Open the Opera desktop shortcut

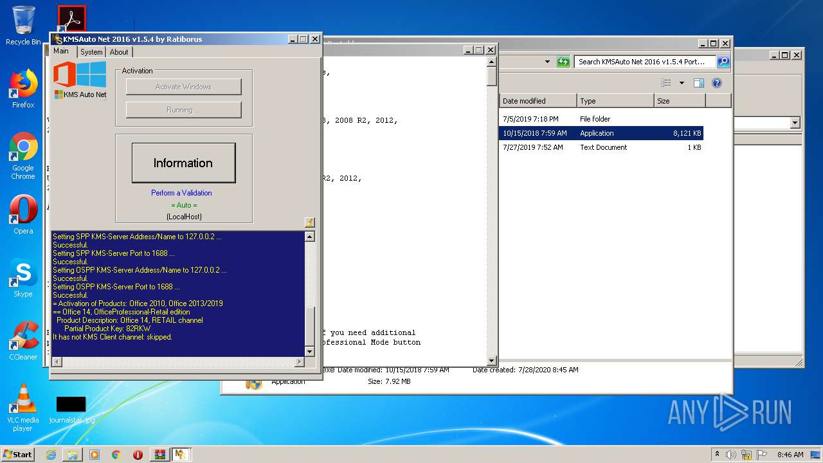click(23, 215)
